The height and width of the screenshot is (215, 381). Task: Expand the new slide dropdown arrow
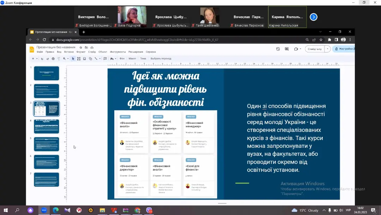click(37, 59)
